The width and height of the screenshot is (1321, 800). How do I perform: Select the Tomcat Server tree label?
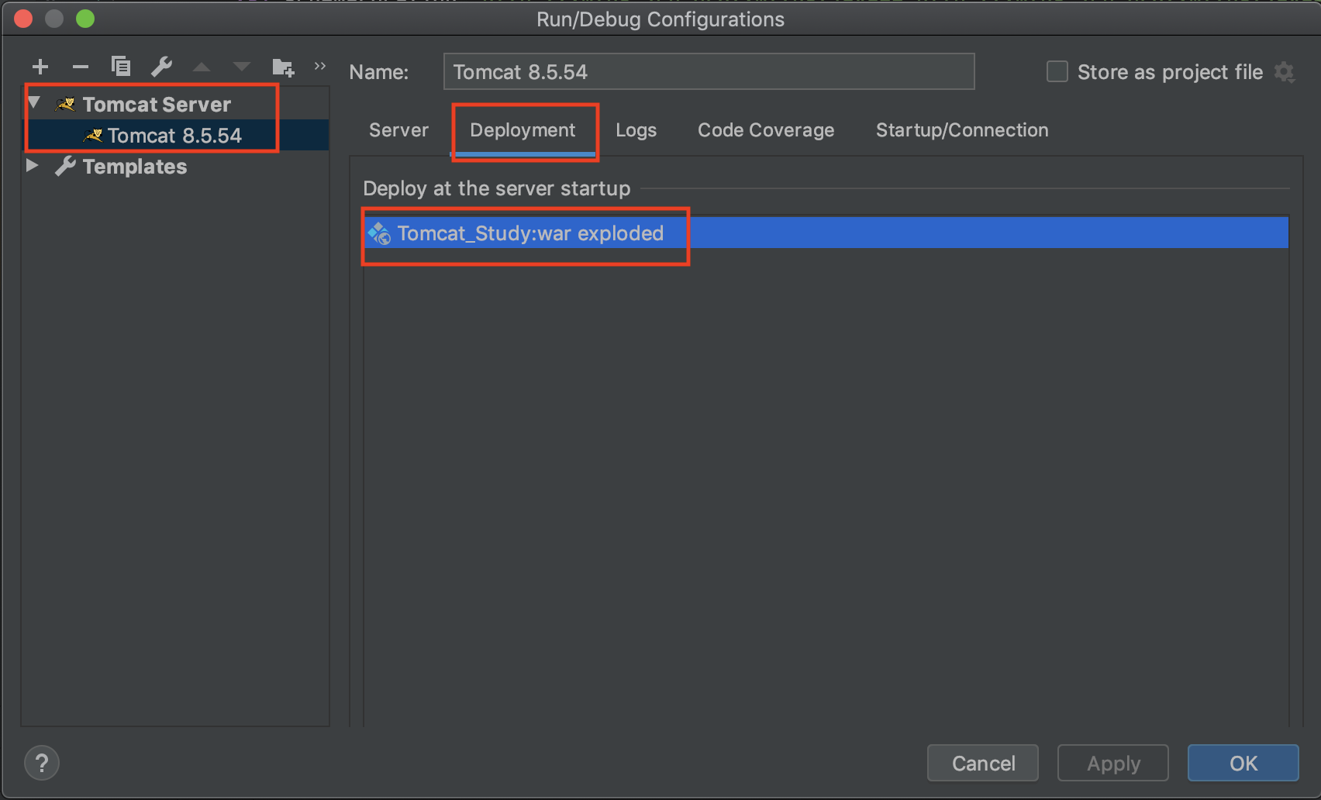(157, 105)
